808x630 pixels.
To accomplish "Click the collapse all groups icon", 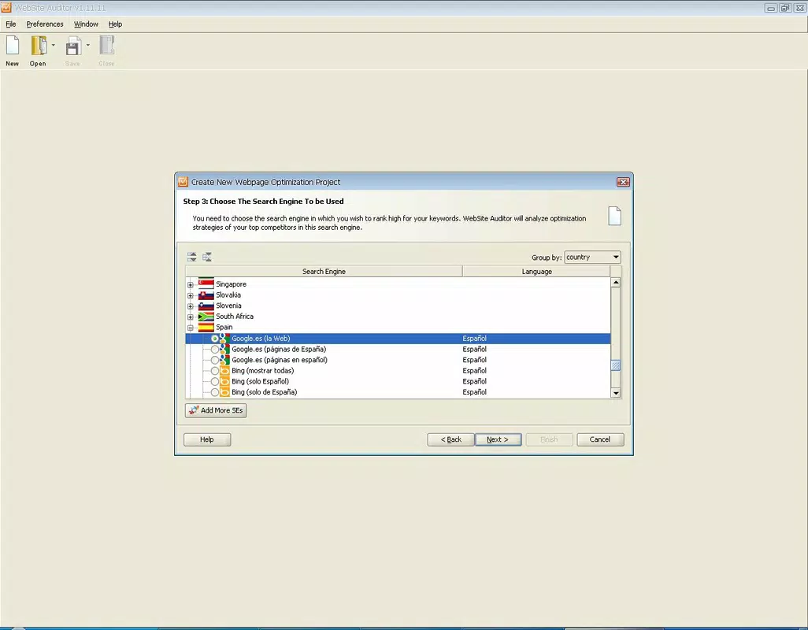I will (x=207, y=257).
